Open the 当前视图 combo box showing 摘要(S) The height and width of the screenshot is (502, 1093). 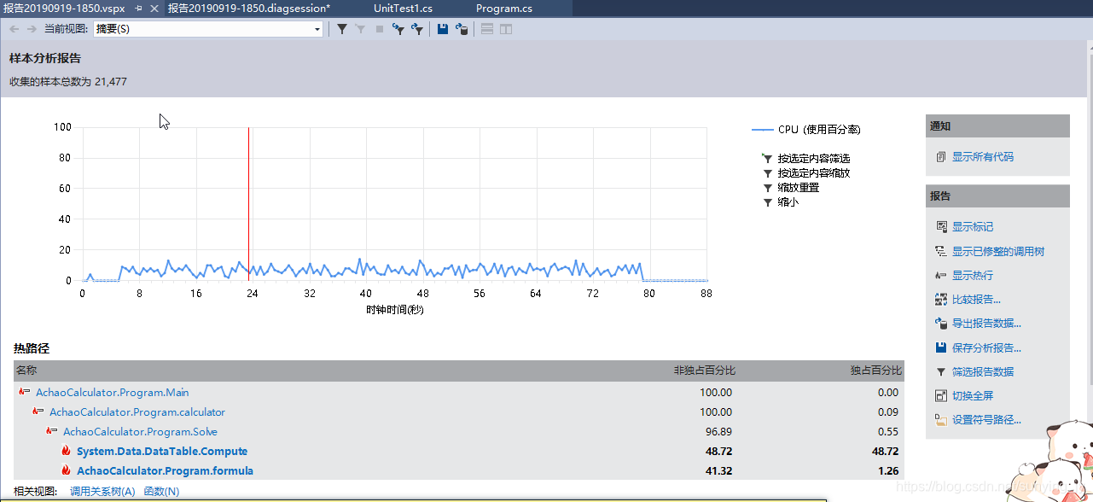click(208, 29)
